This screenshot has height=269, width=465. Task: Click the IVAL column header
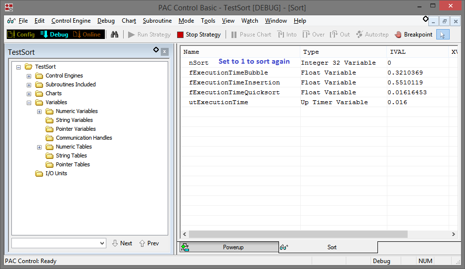pos(418,52)
